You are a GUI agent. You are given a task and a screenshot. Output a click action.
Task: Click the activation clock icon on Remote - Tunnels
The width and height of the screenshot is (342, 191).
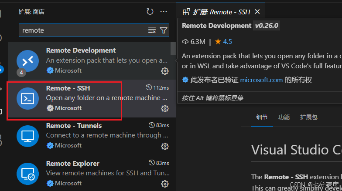click(152, 125)
